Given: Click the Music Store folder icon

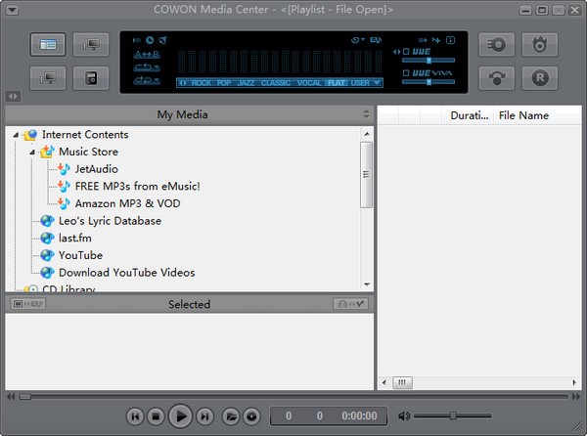Looking at the screenshot, I should [47, 152].
